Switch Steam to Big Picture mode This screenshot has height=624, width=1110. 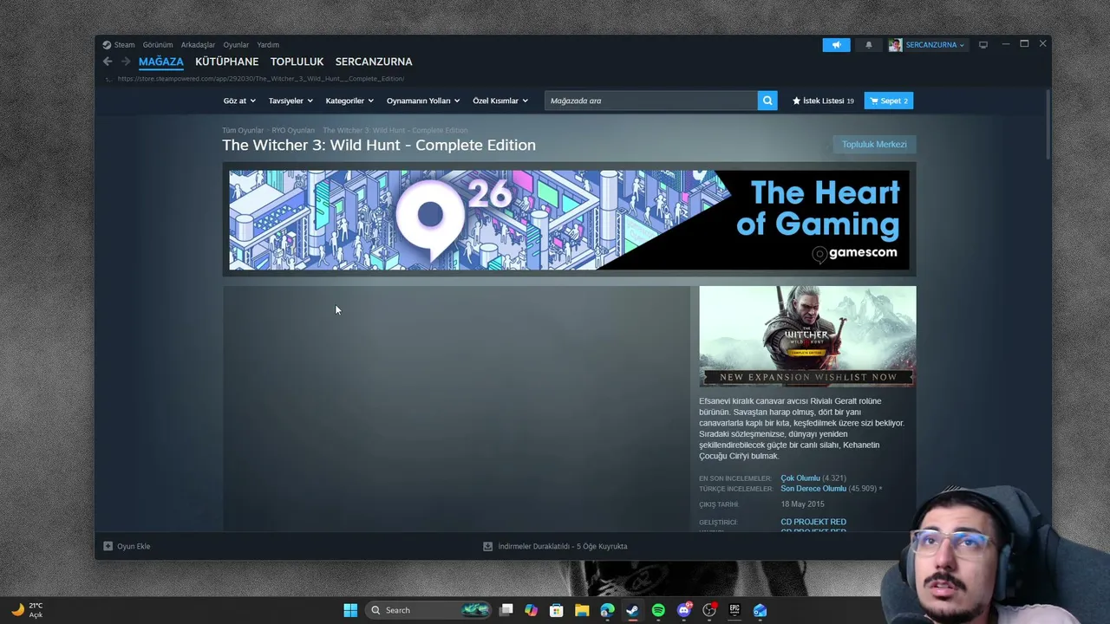click(x=983, y=45)
